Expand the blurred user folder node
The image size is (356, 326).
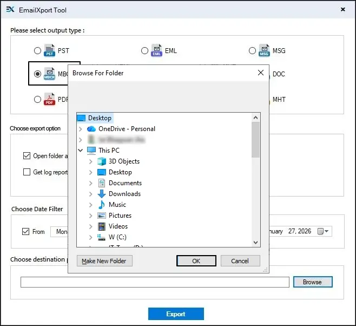tap(81, 140)
